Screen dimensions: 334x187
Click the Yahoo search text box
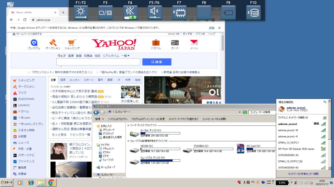[98, 62]
